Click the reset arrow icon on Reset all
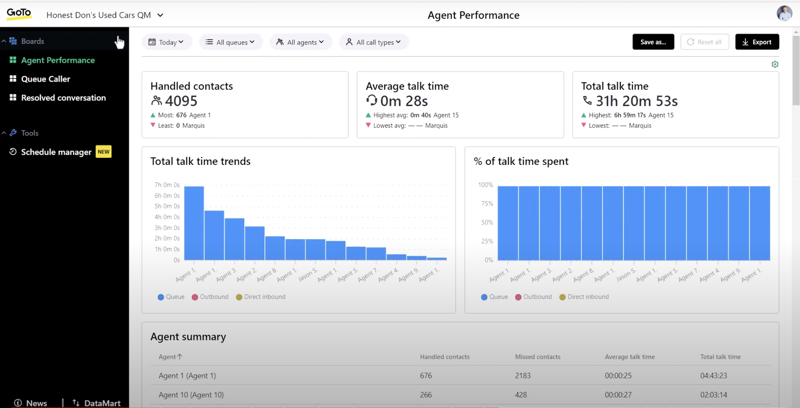The width and height of the screenshot is (800, 408). [x=691, y=42]
